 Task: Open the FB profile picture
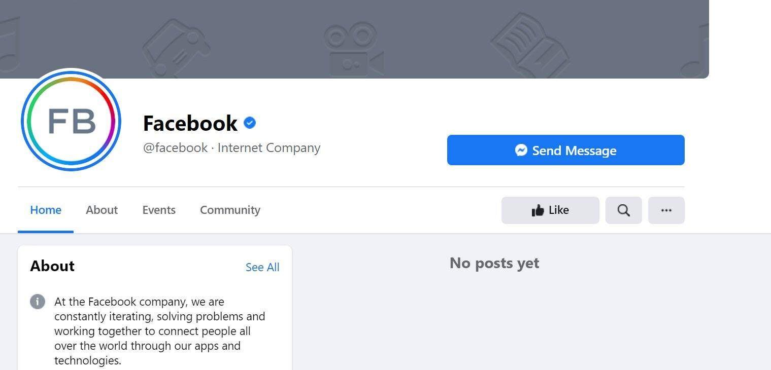click(x=71, y=121)
